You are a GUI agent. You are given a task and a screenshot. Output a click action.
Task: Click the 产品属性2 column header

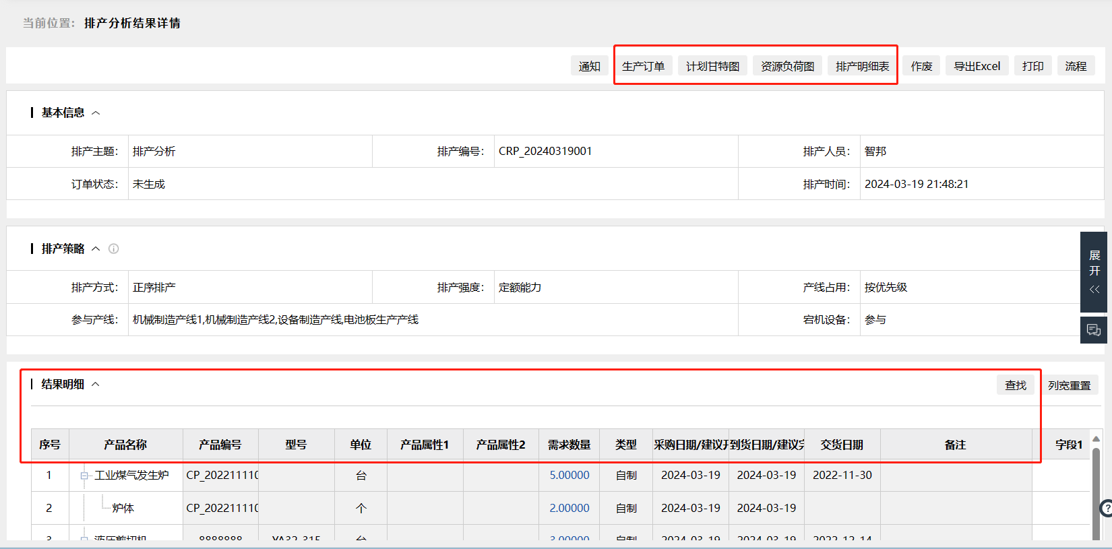click(x=501, y=445)
